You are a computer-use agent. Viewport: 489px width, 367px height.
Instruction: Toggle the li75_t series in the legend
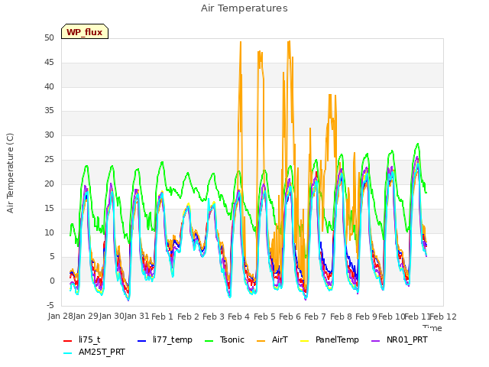pyautogui.click(x=89, y=339)
